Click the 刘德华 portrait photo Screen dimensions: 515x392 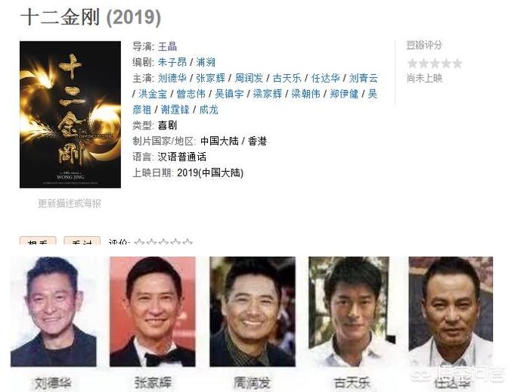tap(54, 312)
